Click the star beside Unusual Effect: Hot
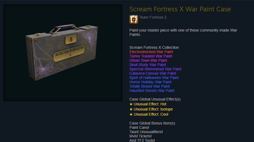 click(x=131, y=104)
